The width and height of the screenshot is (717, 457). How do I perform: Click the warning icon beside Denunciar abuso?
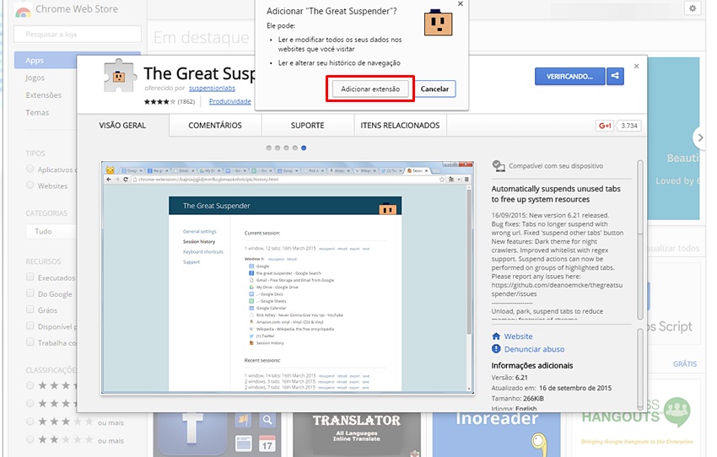[496, 349]
